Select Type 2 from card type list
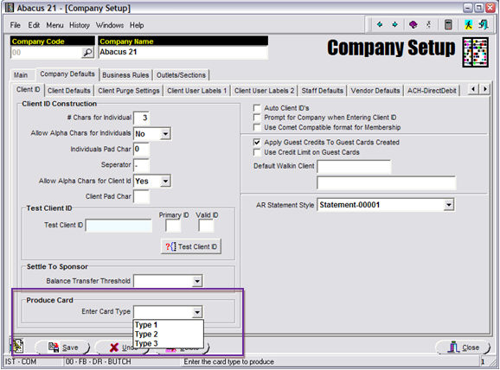500x370 pixels. click(x=146, y=335)
